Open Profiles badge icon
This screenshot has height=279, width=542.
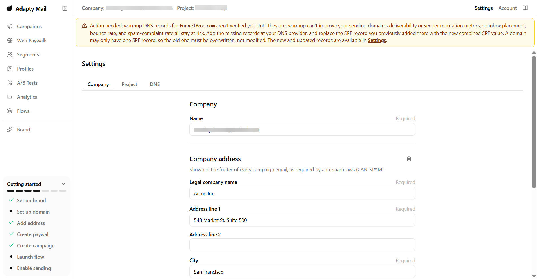(x=10, y=69)
